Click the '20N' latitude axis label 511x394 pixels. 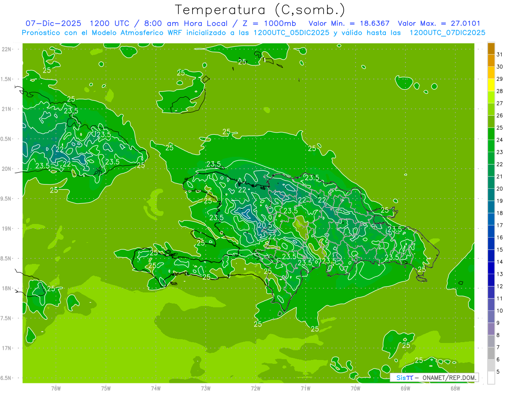tap(7, 169)
